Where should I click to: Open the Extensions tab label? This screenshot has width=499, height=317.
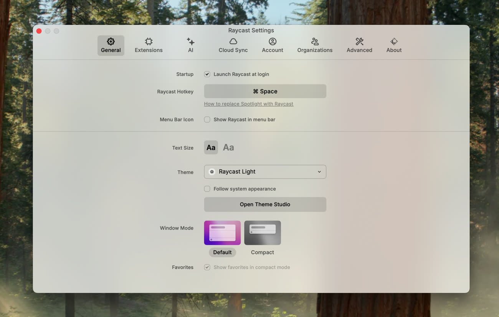point(149,50)
